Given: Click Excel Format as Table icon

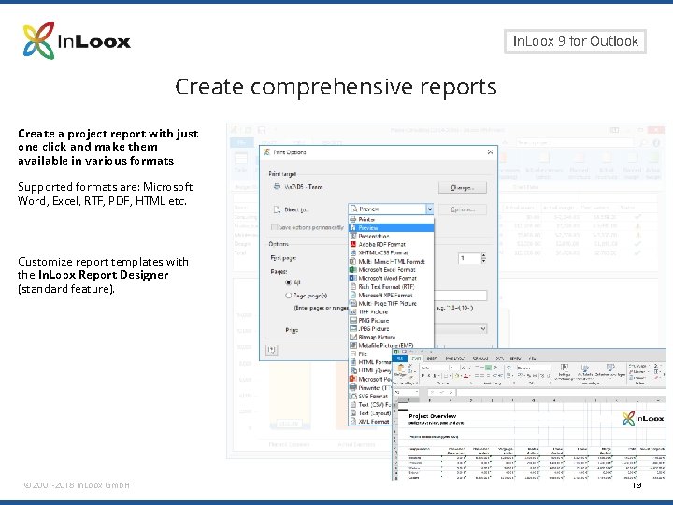Looking at the screenshot, I should tap(585, 369).
